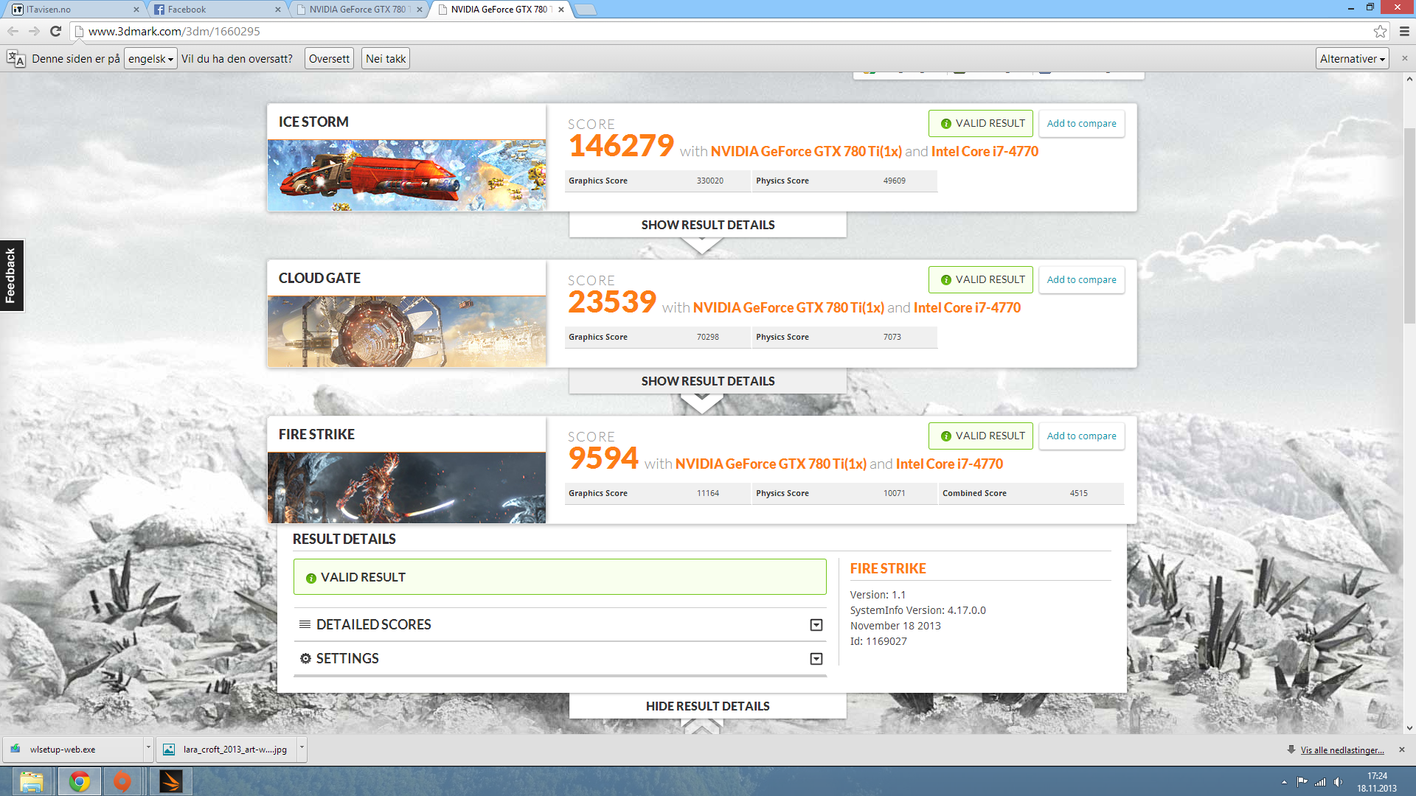Screen dimensions: 1416x796
Task: Open Google Chrome from the taskbar
Action: pyautogui.click(x=80, y=781)
